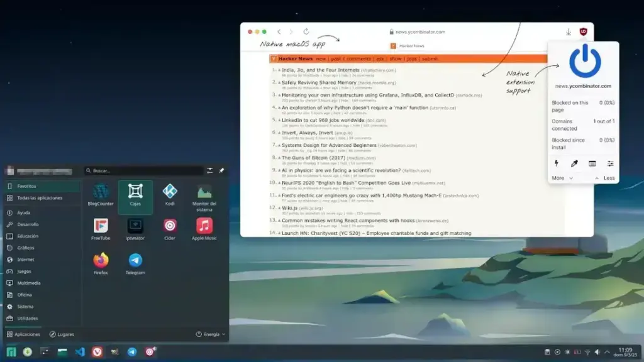Click "comments" in Hacker News header

pyautogui.click(x=358, y=58)
